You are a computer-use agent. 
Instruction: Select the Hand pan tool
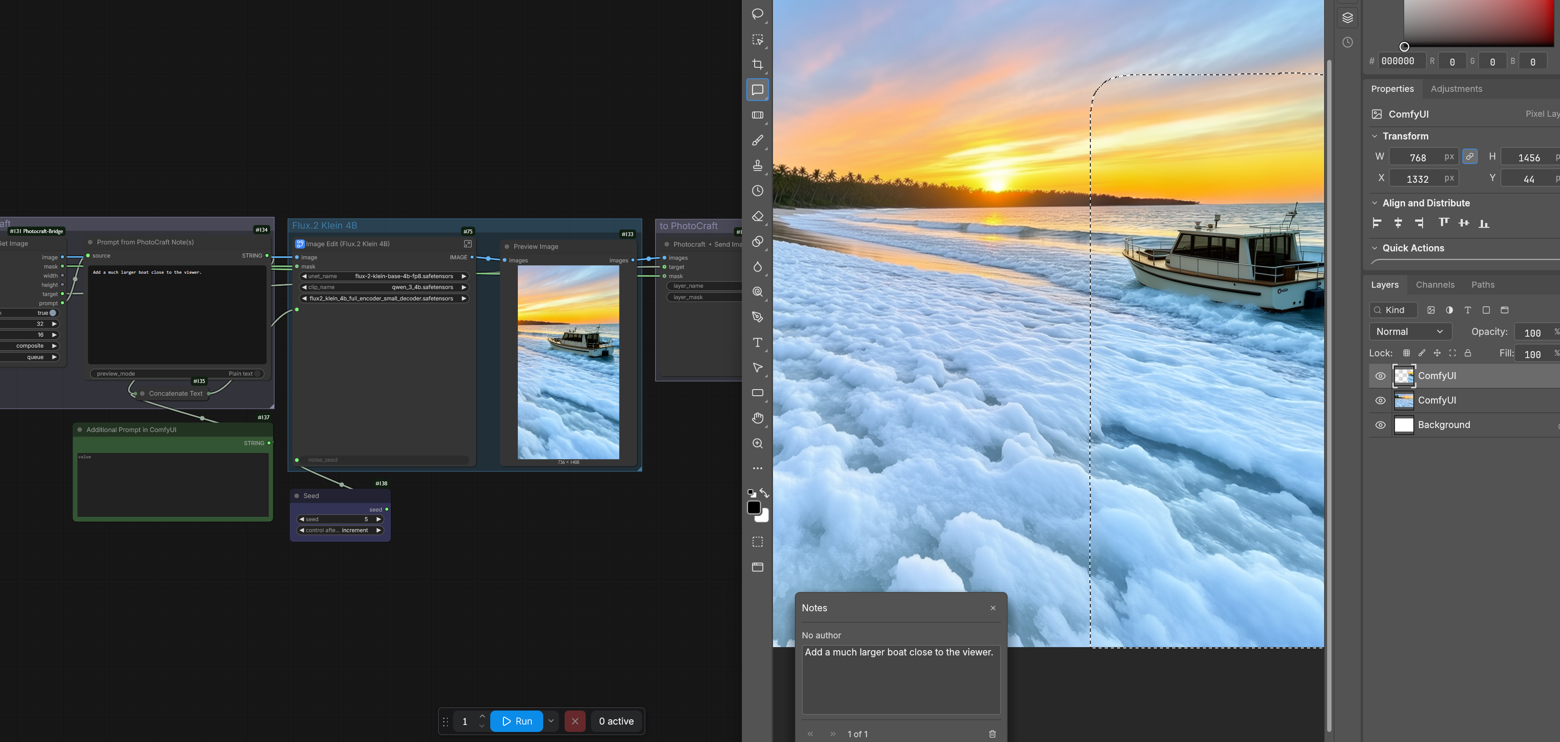point(757,418)
